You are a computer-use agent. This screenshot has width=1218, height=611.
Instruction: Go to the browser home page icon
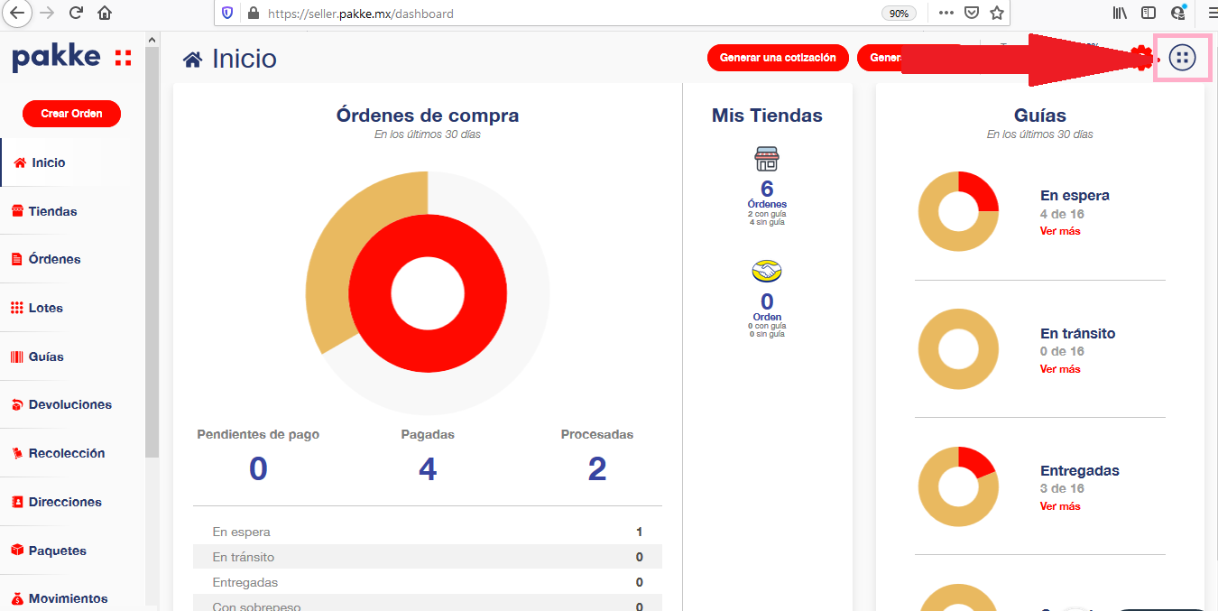point(105,13)
